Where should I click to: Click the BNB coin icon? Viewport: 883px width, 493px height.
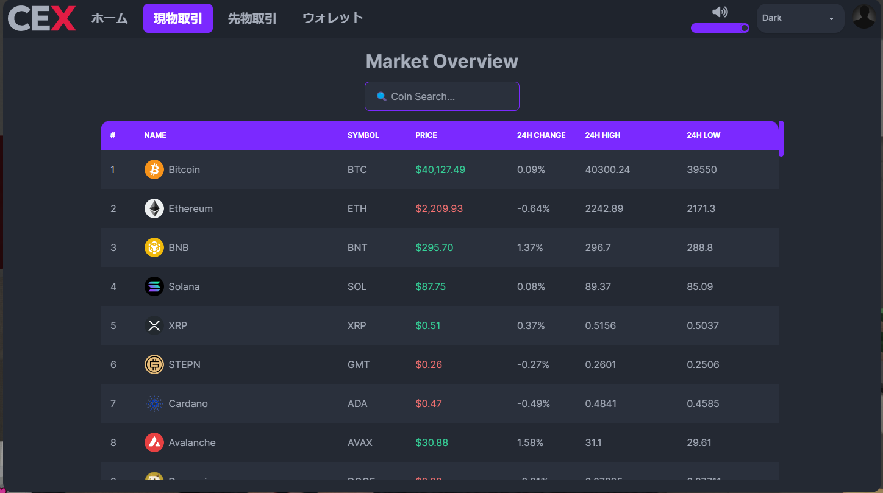(x=154, y=247)
